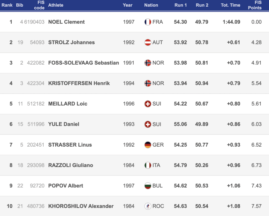This screenshot has width=269, height=216.
Task: Click Swiss flag in Meillard row
Action: click(148, 104)
